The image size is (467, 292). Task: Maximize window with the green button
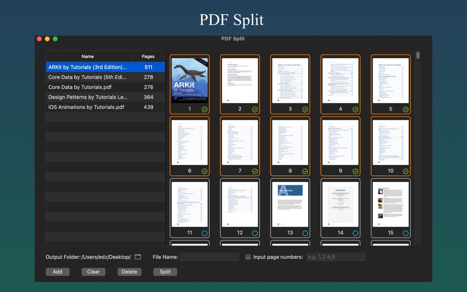55,39
